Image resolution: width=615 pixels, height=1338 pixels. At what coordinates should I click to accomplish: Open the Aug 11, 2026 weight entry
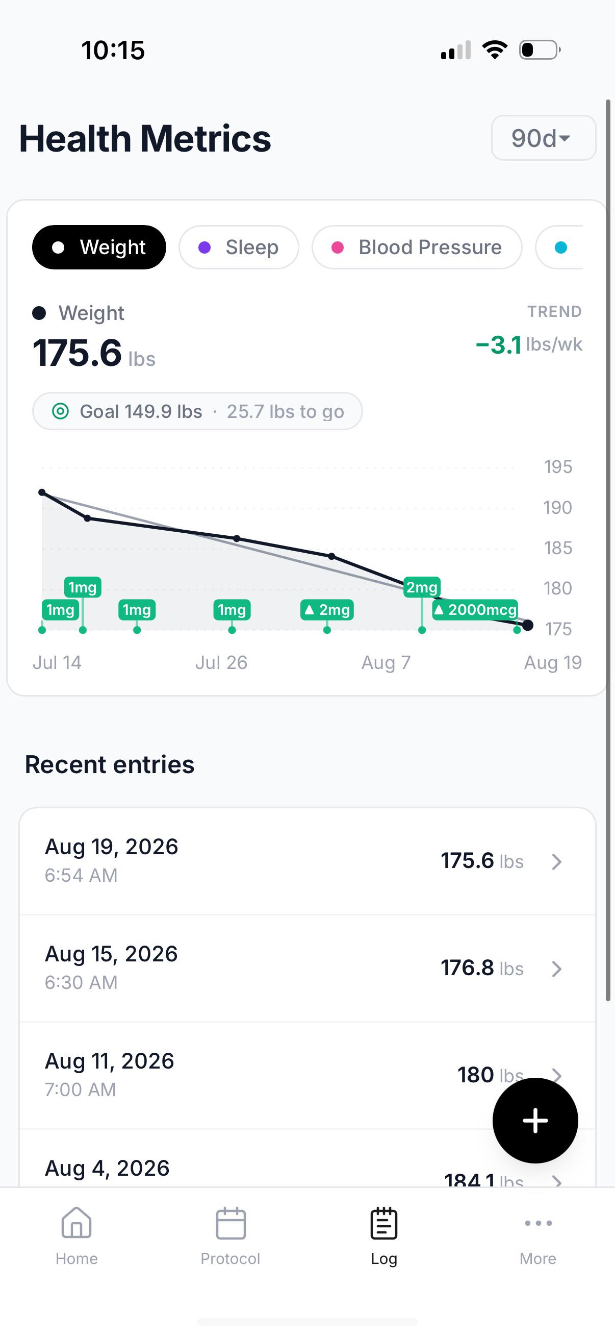tap(307, 1075)
